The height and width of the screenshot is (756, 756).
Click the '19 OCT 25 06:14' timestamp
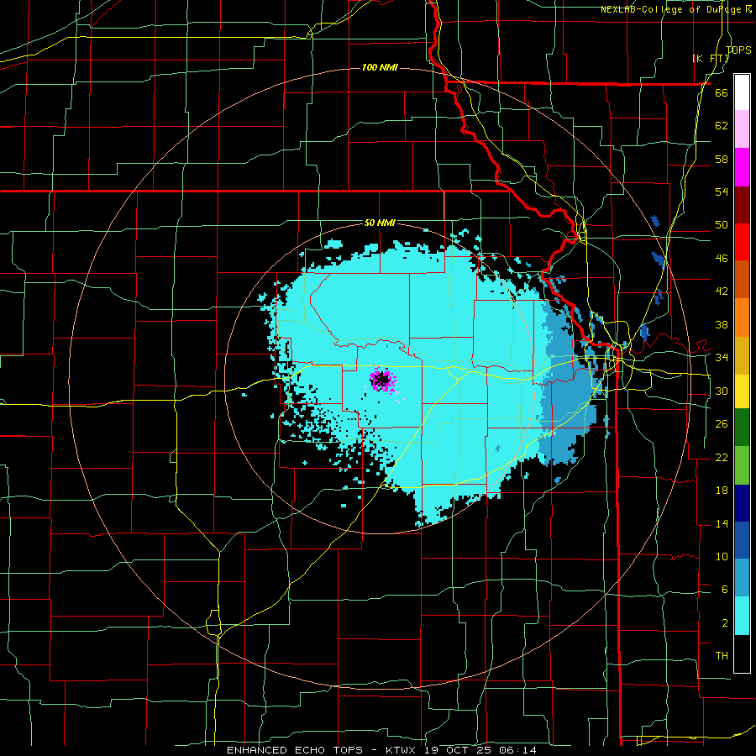480,750
